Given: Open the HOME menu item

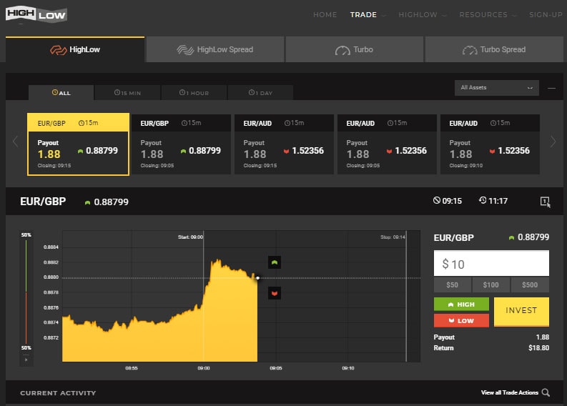Looking at the screenshot, I should (x=325, y=15).
